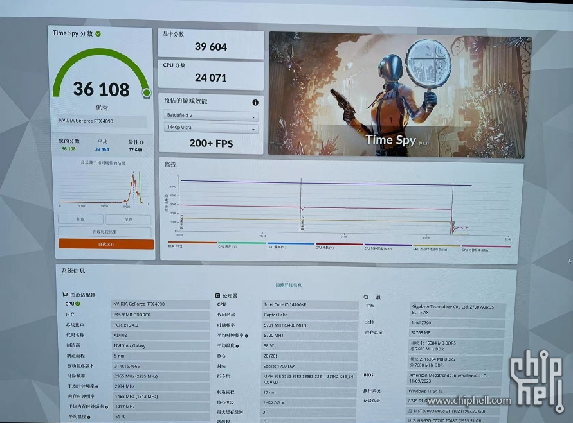Click the core count value 20 (28)

309,356
